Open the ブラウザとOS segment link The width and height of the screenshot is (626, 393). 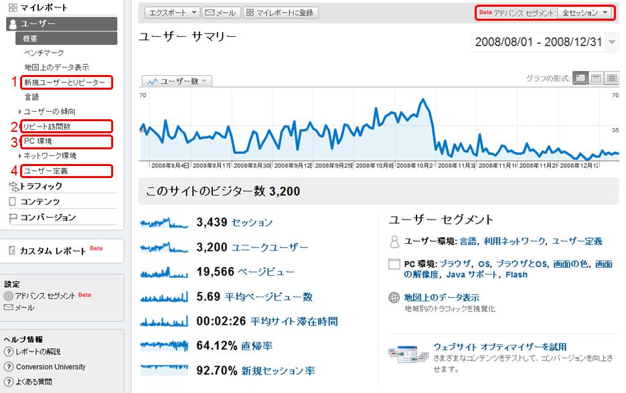522,264
